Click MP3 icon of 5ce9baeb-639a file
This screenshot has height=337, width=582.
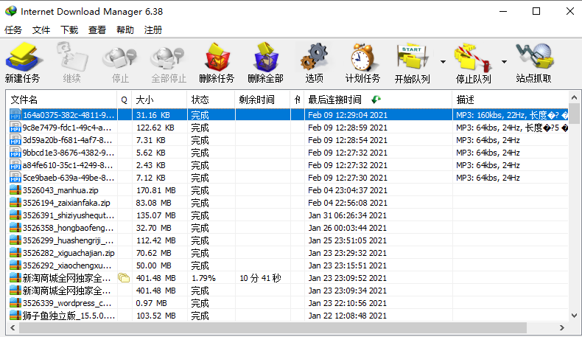[x=15, y=178]
